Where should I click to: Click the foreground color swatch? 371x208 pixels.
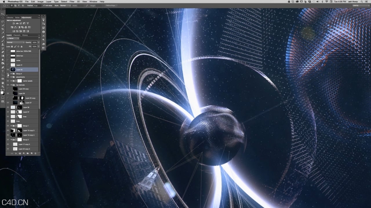pyautogui.click(x=2, y=92)
